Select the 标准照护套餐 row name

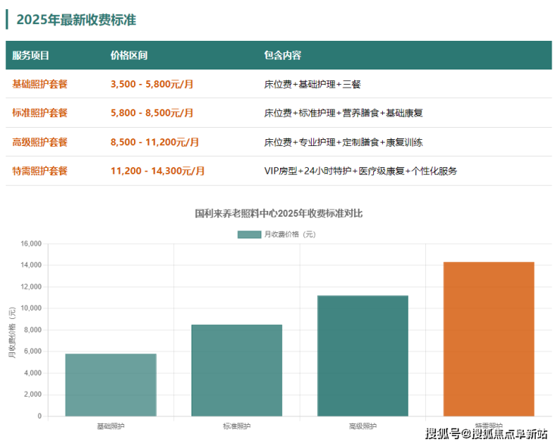point(40,113)
